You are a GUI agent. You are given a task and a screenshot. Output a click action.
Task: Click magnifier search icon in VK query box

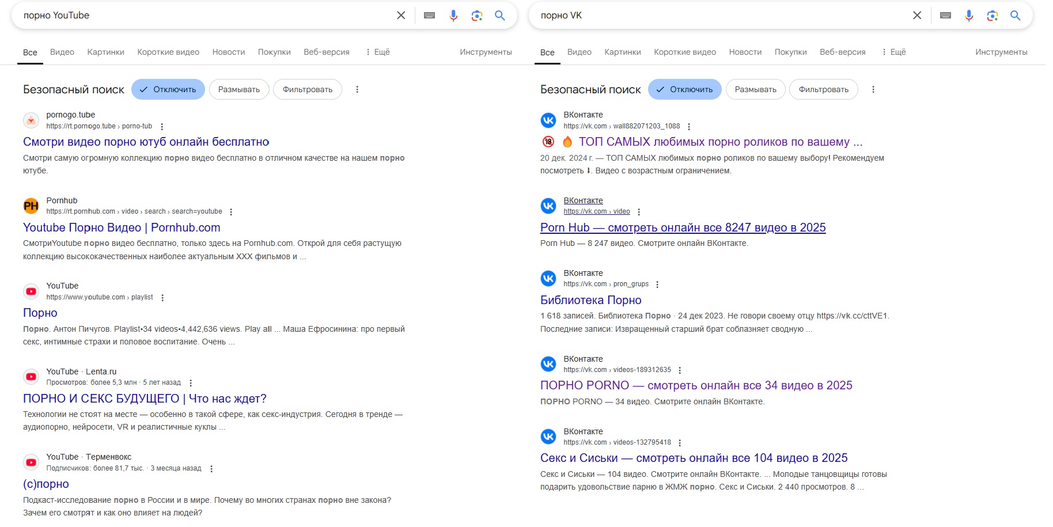1016,16
